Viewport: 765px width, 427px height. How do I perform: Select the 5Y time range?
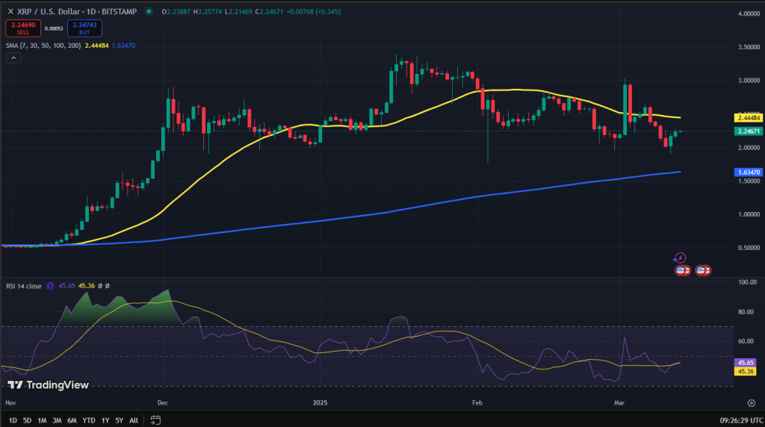[x=120, y=420]
